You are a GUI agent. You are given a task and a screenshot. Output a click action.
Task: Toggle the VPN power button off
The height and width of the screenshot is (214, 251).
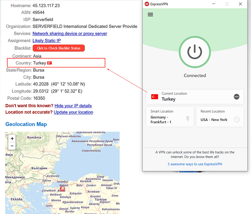[195, 52]
